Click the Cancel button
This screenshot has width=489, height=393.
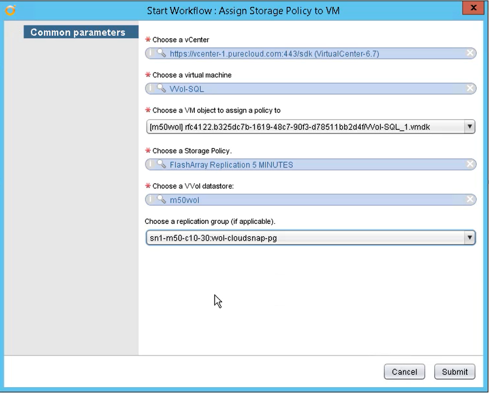coord(404,372)
